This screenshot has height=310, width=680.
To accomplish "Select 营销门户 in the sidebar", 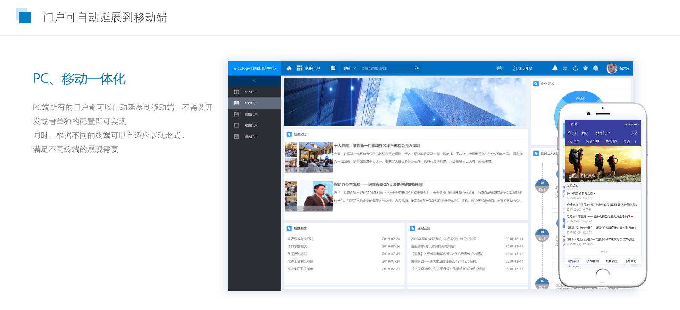I will 251,114.
